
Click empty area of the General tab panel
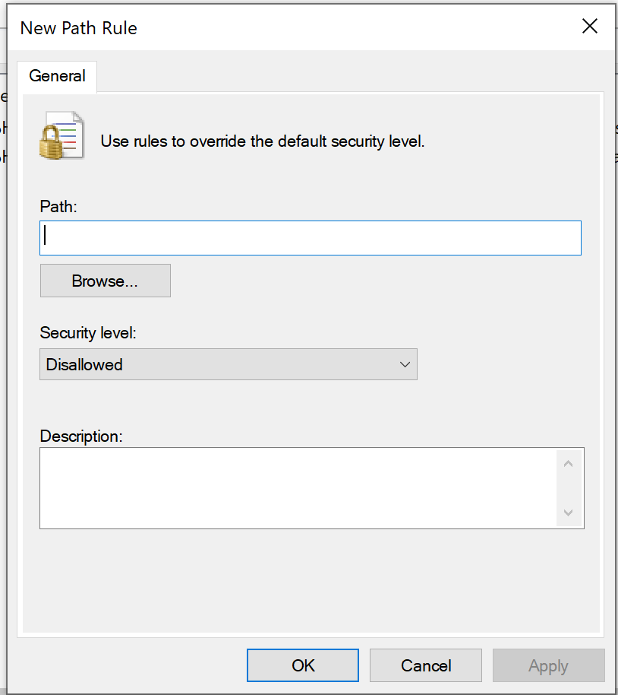[x=304, y=586]
